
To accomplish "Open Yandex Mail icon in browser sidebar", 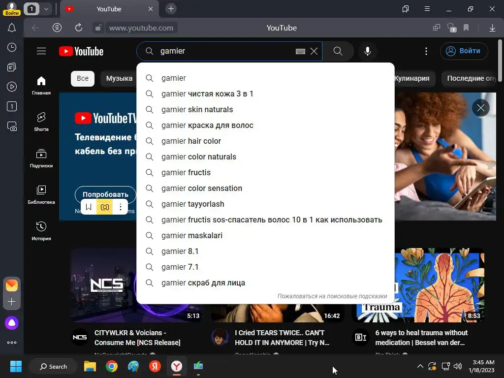I will coord(12,285).
